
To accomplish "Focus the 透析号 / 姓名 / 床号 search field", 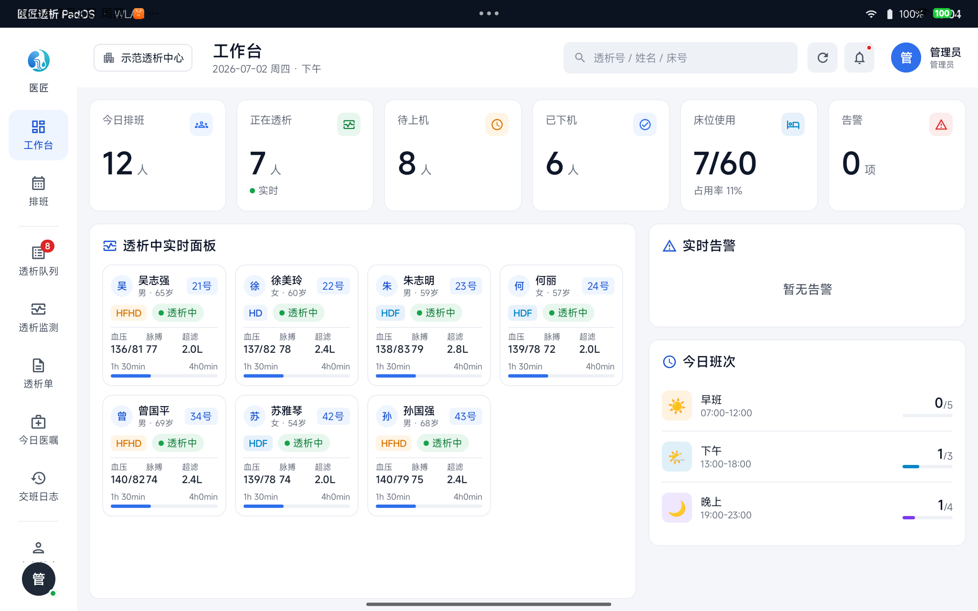I will click(680, 58).
